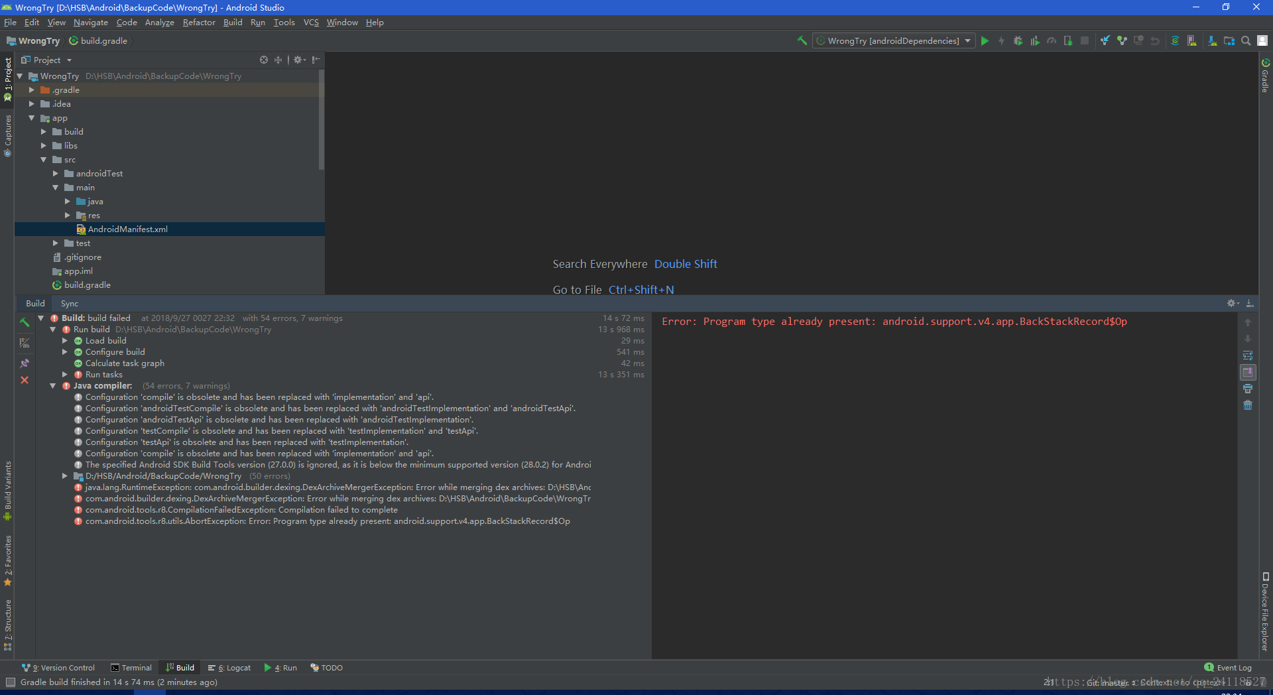1273x695 pixels.
Task: Click the VCS Commit icon
Action: click(1122, 40)
